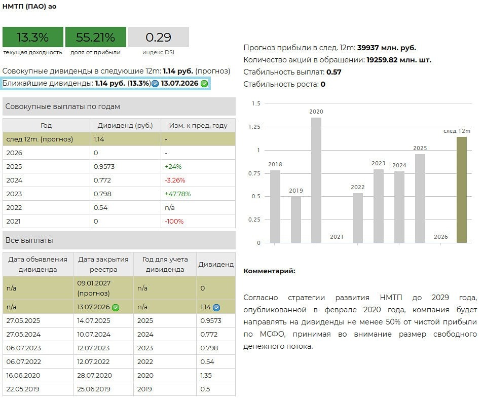The width and height of the screenshot is (482, 401).
Task: Click the 2018 chart bar
Action: 275,207
